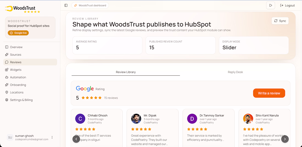Click the Display Mode Slider card
Screen dimensions: 302x147
click(x=254, y=45)
